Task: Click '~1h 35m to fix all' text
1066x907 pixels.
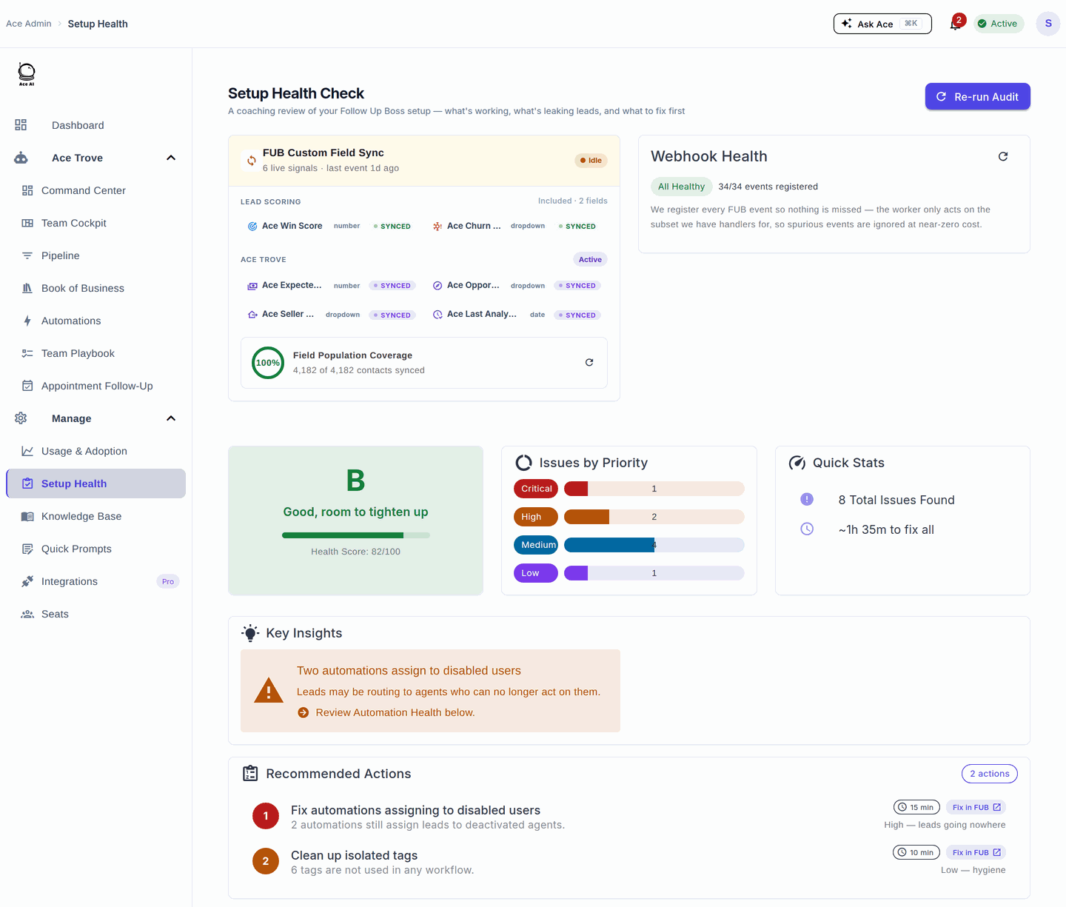Action: click(x=886, y=529)
